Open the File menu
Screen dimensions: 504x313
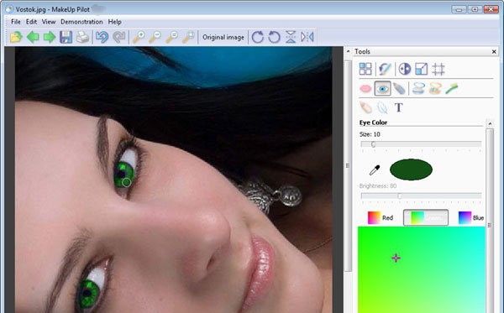15,22
